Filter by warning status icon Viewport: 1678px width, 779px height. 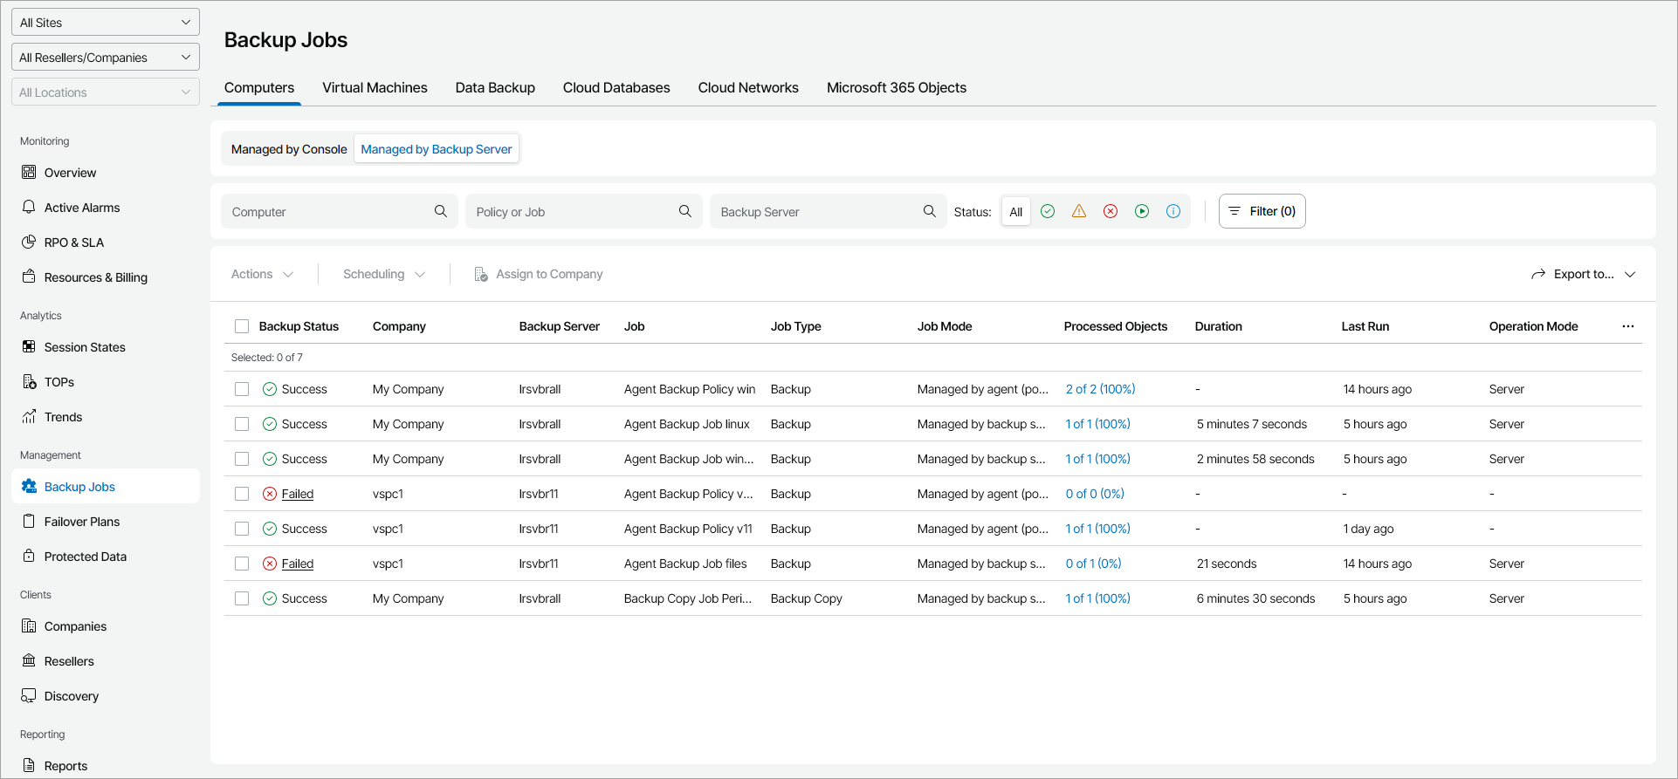[1079, 211]
